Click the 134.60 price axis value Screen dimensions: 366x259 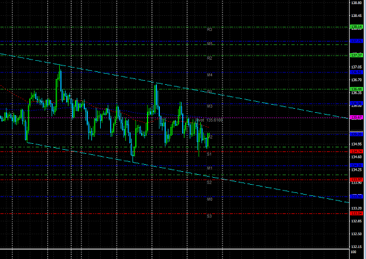coord(357,157)
